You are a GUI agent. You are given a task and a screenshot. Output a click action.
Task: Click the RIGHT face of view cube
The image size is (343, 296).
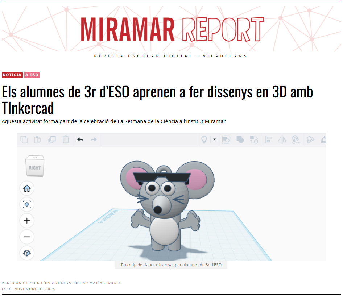click(35, 168)
